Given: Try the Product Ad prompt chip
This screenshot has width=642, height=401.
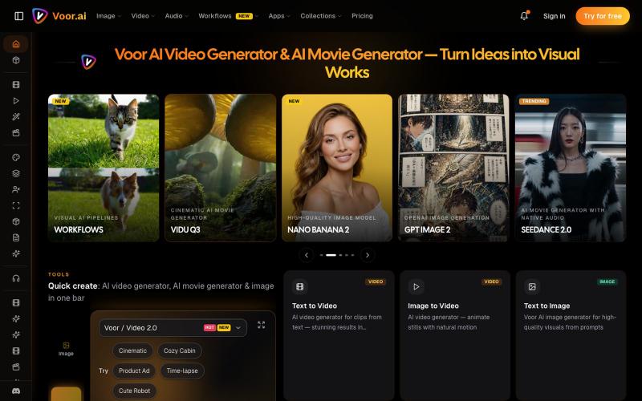Looking at the screenshot, I should click(x=134, y=371).
